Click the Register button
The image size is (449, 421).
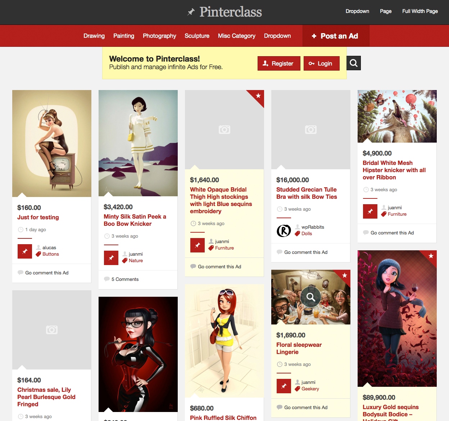(x=279, y=63)
